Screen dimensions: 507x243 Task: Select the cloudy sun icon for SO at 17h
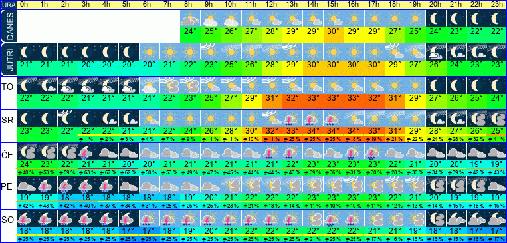[x=374, y=218]
